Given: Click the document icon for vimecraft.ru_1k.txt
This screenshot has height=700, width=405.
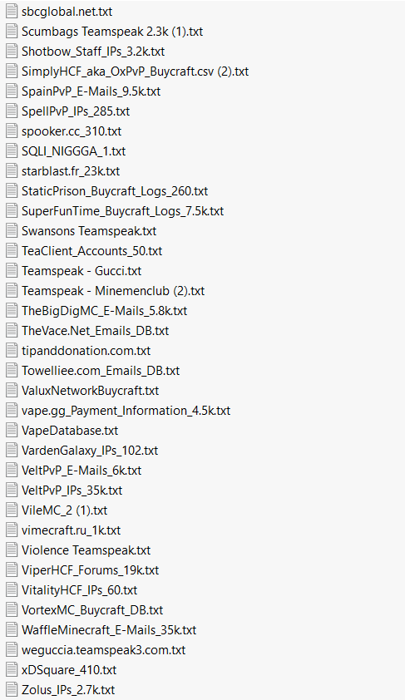Looking at the screenshot, I should point(12,530).
